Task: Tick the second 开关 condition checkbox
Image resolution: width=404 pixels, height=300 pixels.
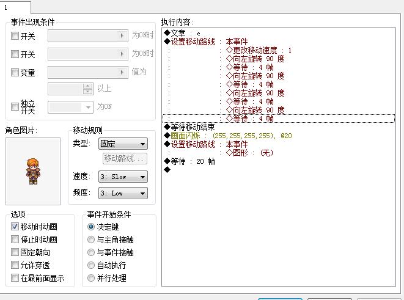Action: (x=15, y=54)
